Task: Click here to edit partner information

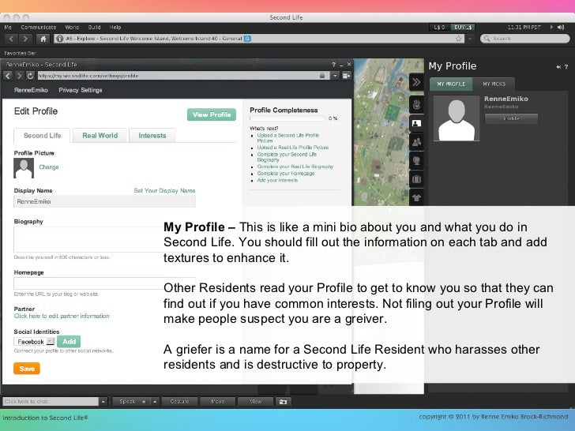Action: click(62, 316)
